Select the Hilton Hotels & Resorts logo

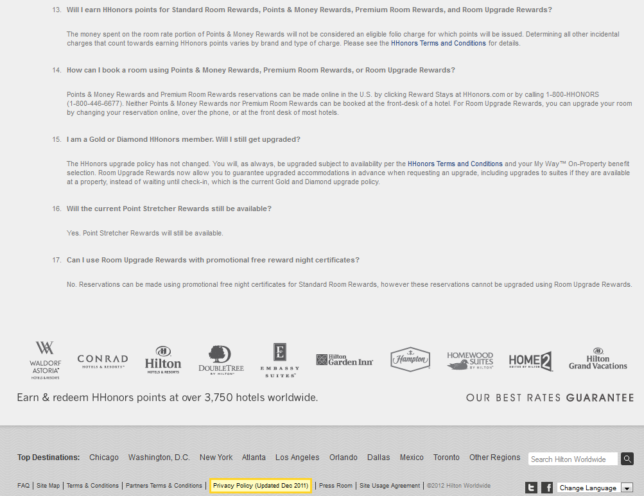(163, 360)
